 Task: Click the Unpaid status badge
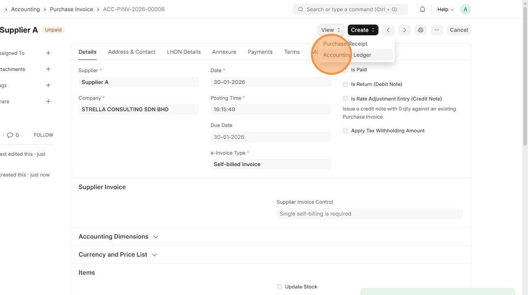pyautogui.click(x=53, y=30)
